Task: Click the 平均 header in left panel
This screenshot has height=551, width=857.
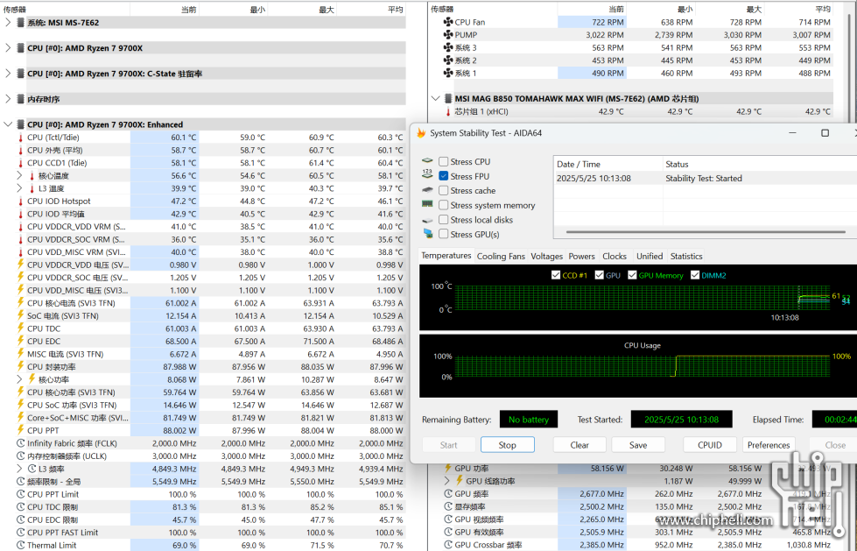Action: [x=395, y=10]
